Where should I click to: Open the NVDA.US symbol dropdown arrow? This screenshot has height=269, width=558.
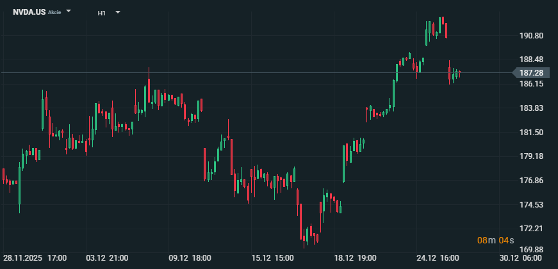tap(69, 12)
